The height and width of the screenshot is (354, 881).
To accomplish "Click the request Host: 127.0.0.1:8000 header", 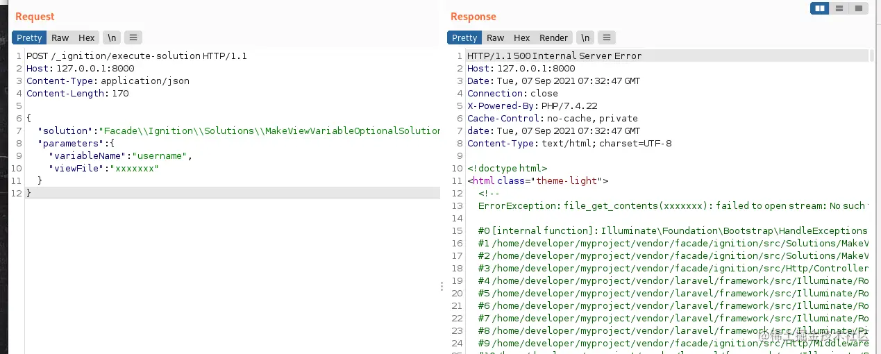I will pos(81,69).
